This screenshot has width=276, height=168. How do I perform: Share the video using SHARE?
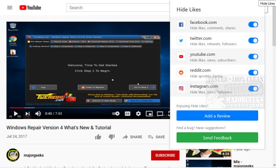tap(132, 137)
